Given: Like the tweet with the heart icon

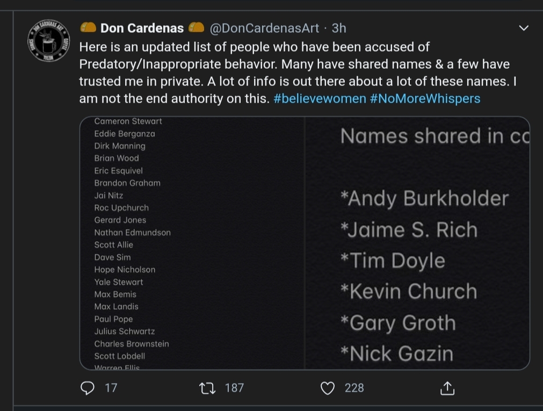Looking at the screenshot, I should tap(328, 388).
